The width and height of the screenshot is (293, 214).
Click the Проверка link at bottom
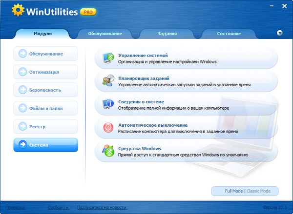pos(16,207)
